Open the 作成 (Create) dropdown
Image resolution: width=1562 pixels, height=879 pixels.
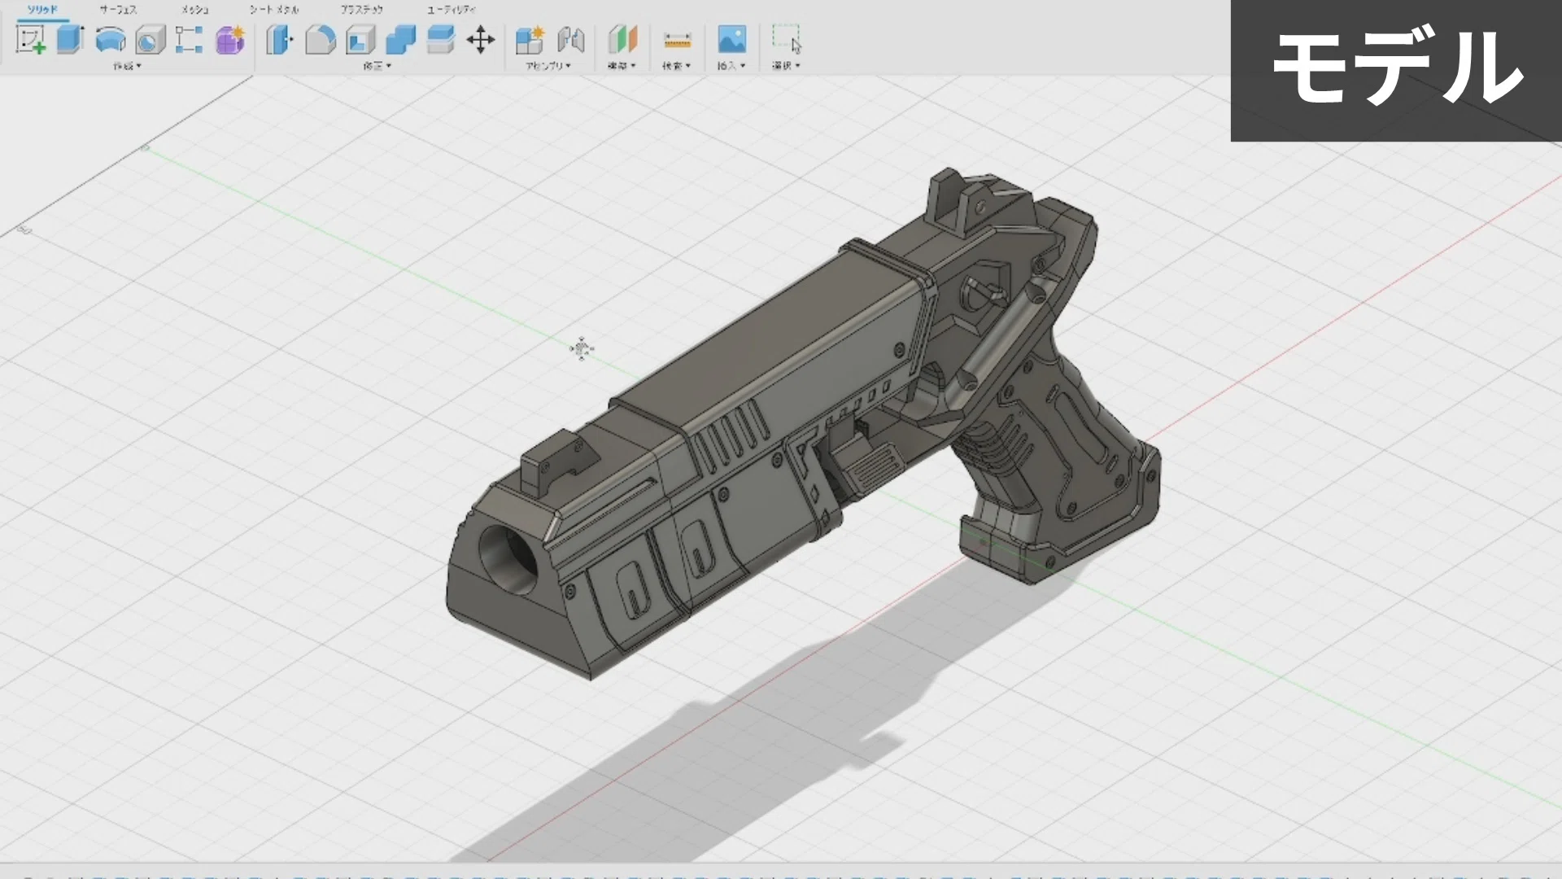tap(127, 66)
